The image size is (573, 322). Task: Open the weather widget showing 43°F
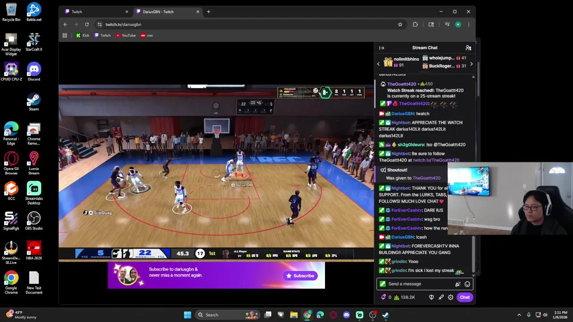point(21,315)
